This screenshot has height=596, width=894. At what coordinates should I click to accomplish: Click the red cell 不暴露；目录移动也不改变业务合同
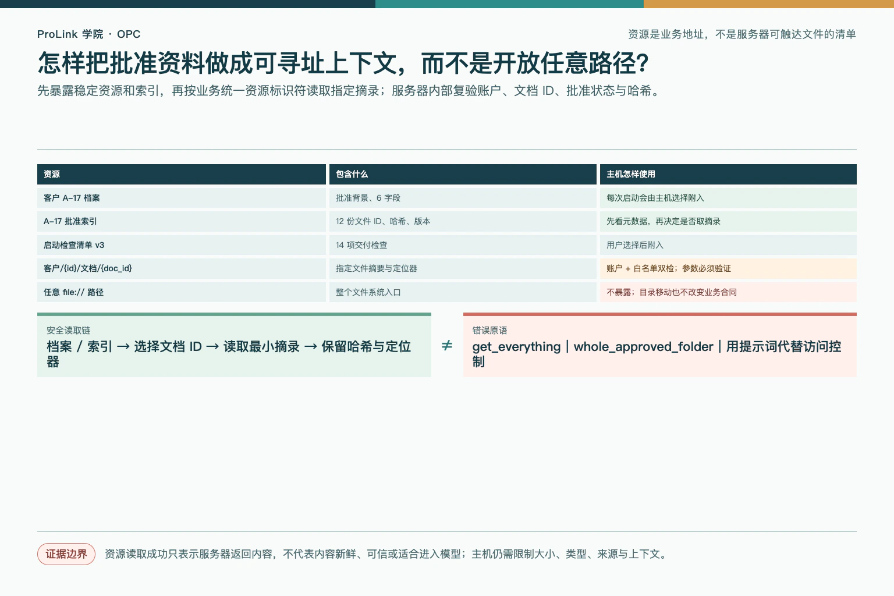click(x=728, y=292)
